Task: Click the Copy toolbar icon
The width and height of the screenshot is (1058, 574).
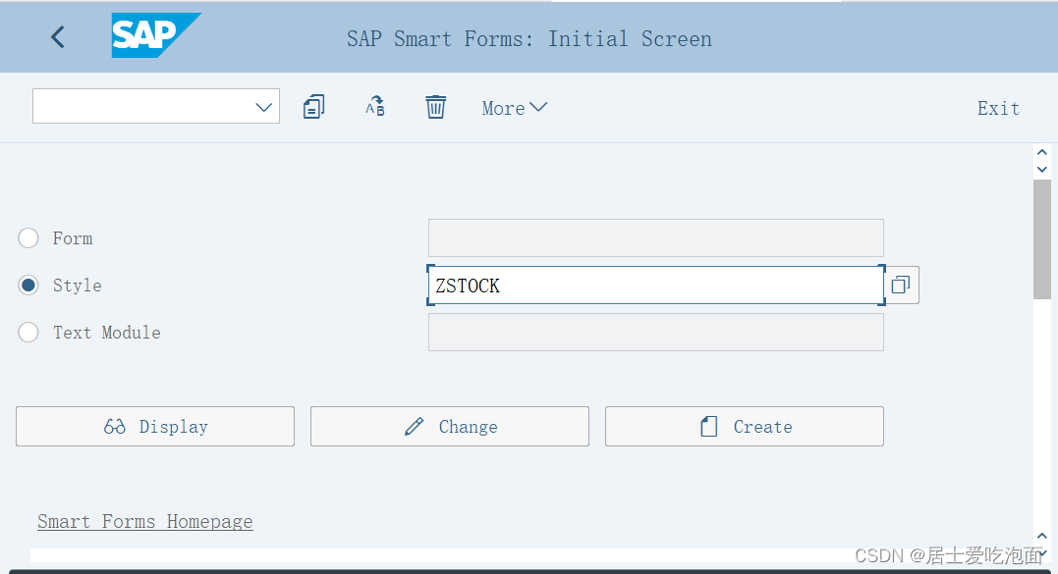Action: pos(313,107)
